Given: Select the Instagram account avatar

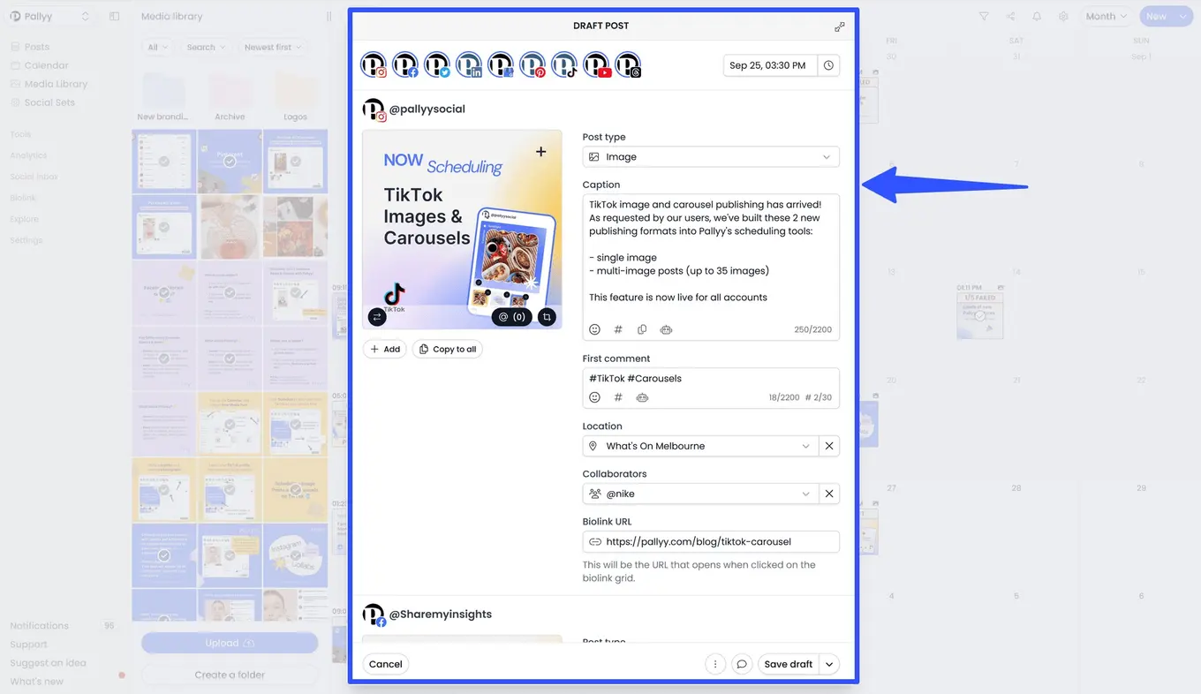Looking at the screenshot, I should pos(374,64).
